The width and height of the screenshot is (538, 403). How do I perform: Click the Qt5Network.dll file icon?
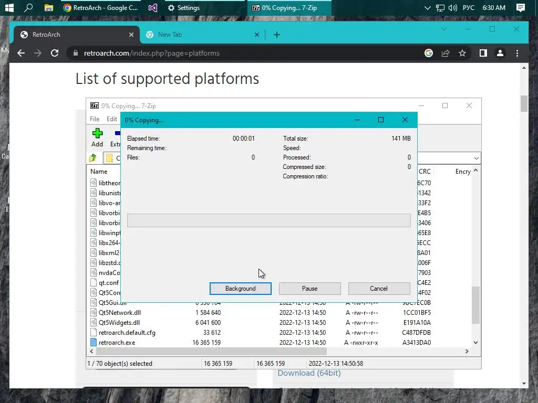(94, 313)
